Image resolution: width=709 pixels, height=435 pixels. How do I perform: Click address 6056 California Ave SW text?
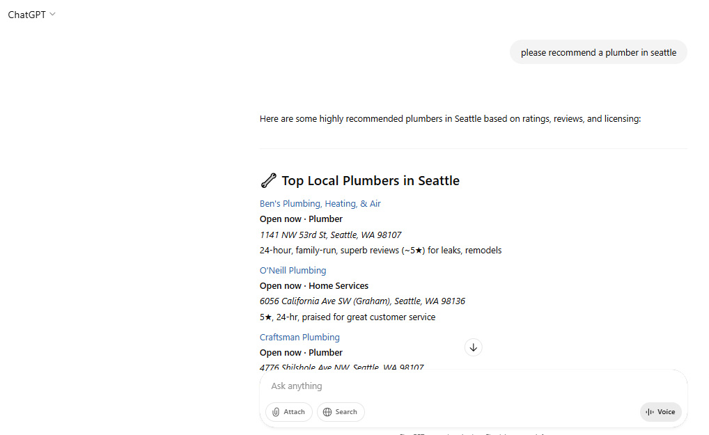coord(362,301)
